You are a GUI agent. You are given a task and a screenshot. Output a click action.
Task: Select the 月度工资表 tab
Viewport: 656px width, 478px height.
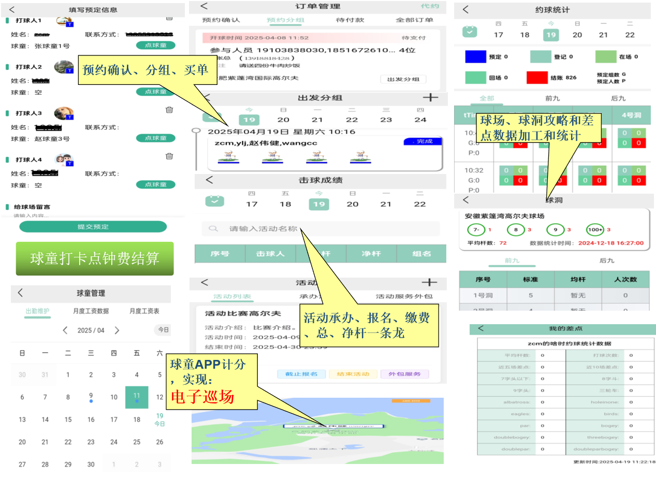[144, 311]
